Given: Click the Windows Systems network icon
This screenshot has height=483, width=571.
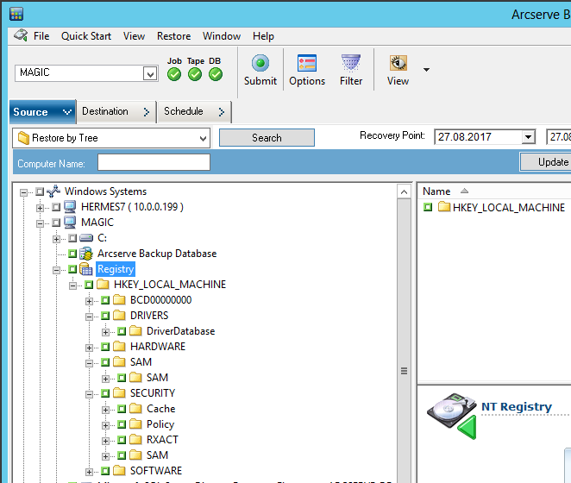Looking at the screenshot, I should click(53, 191).
